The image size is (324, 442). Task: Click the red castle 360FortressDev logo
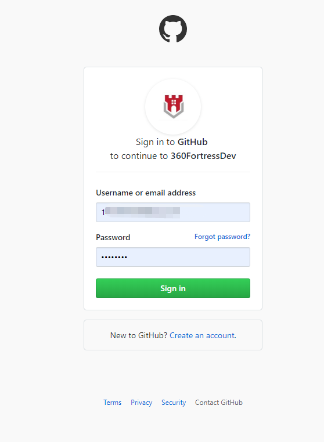point(173,107)
